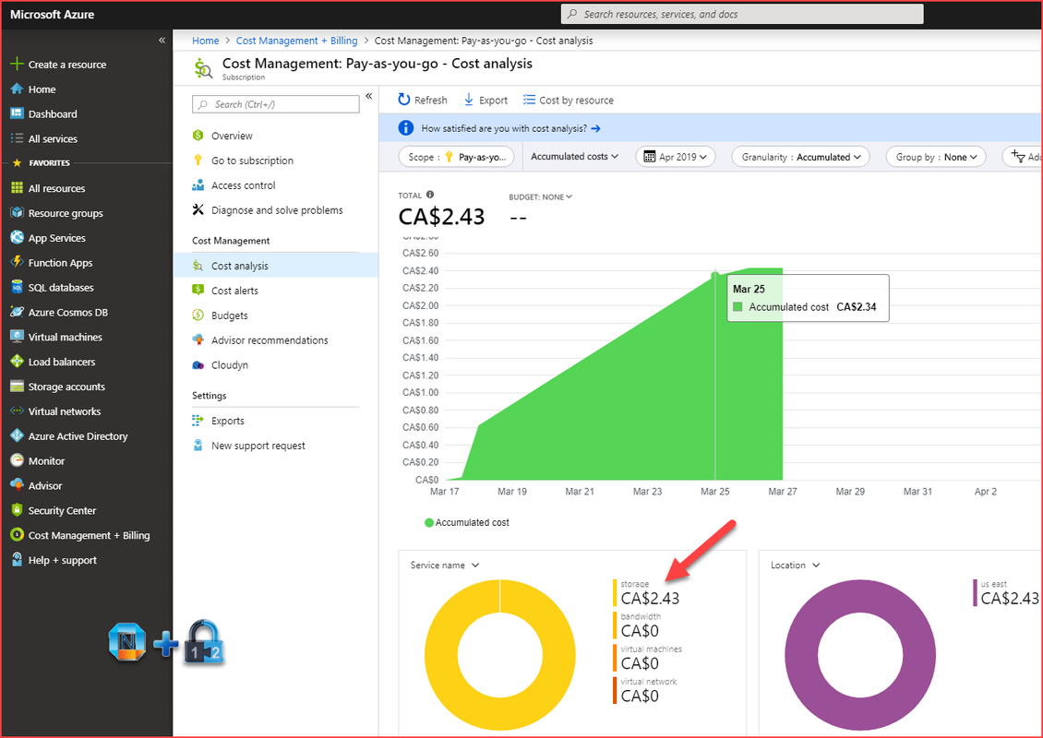Click the TOTAL info icon
Image resolution: width=1043 pixels, height=738 pixels.
430,195
